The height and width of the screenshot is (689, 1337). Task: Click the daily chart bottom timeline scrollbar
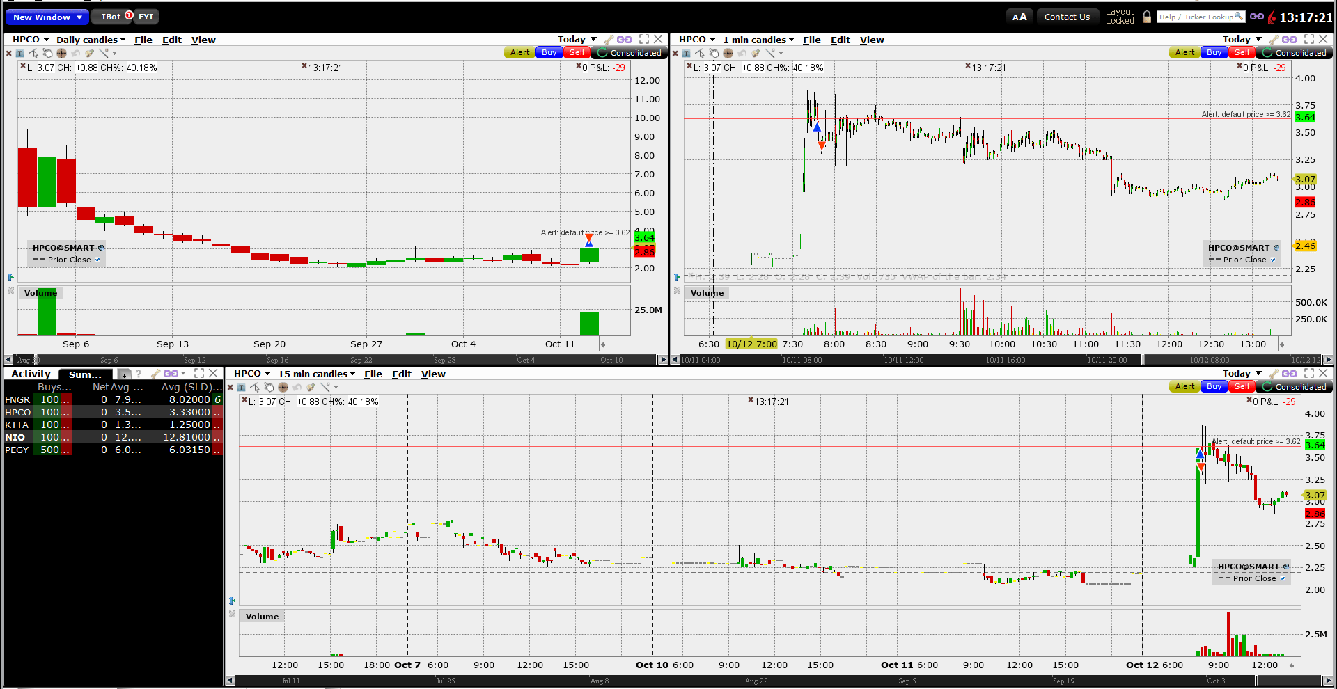[x=336, y=360]
